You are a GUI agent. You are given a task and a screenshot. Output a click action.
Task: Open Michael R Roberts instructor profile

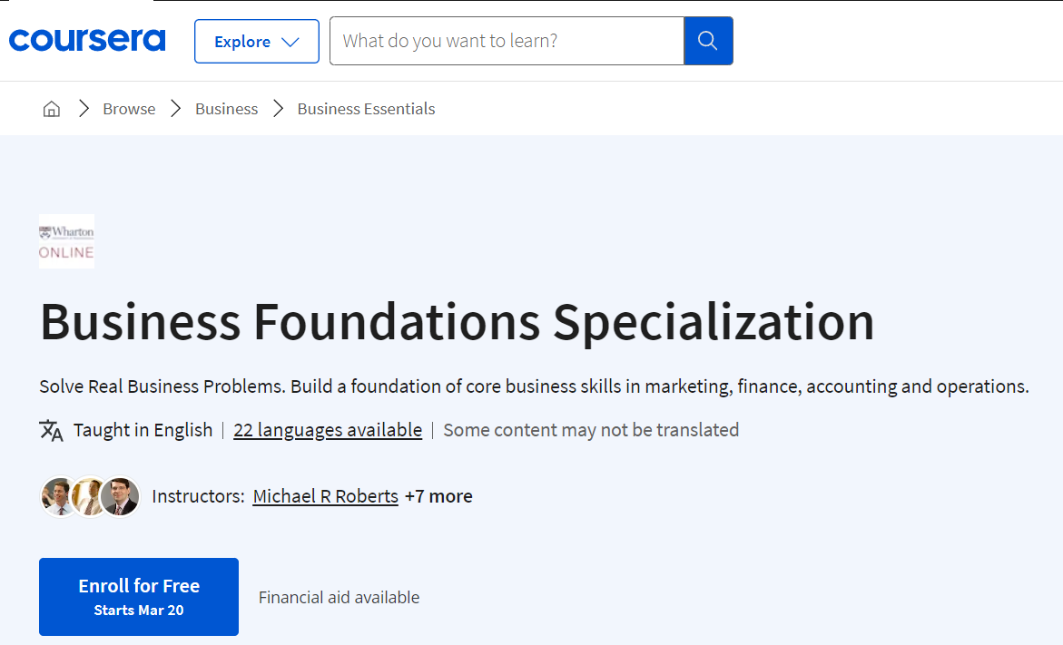pos(325,496)
